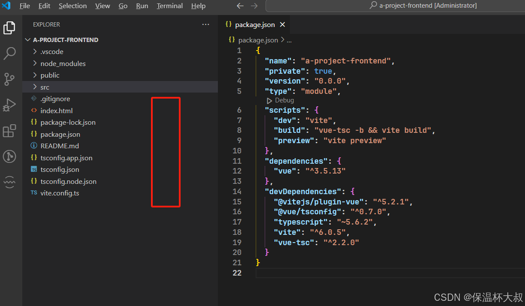The image size is (525, 306).
Task: Open the Search view icon
Action: 9,54
